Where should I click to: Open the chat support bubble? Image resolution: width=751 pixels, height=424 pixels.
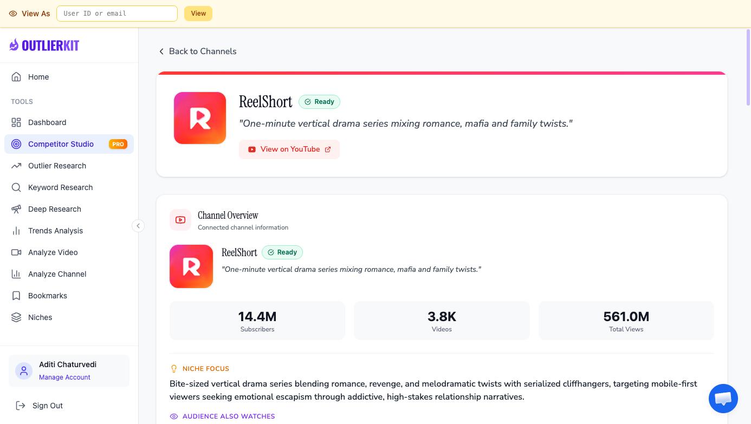point(723,399)
